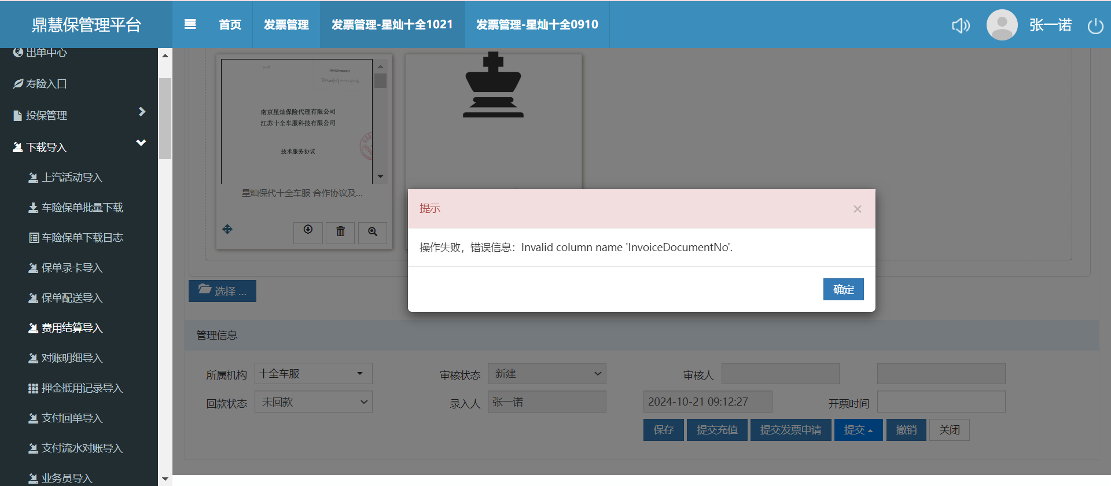
Task: Click the error message 'Invalid column name' text
Action: pyautogui.click(x=627, y=248)
